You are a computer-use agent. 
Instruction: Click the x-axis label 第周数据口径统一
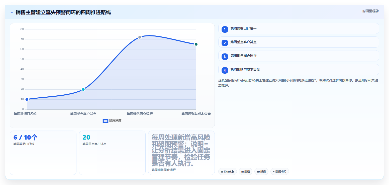point(27,114)
